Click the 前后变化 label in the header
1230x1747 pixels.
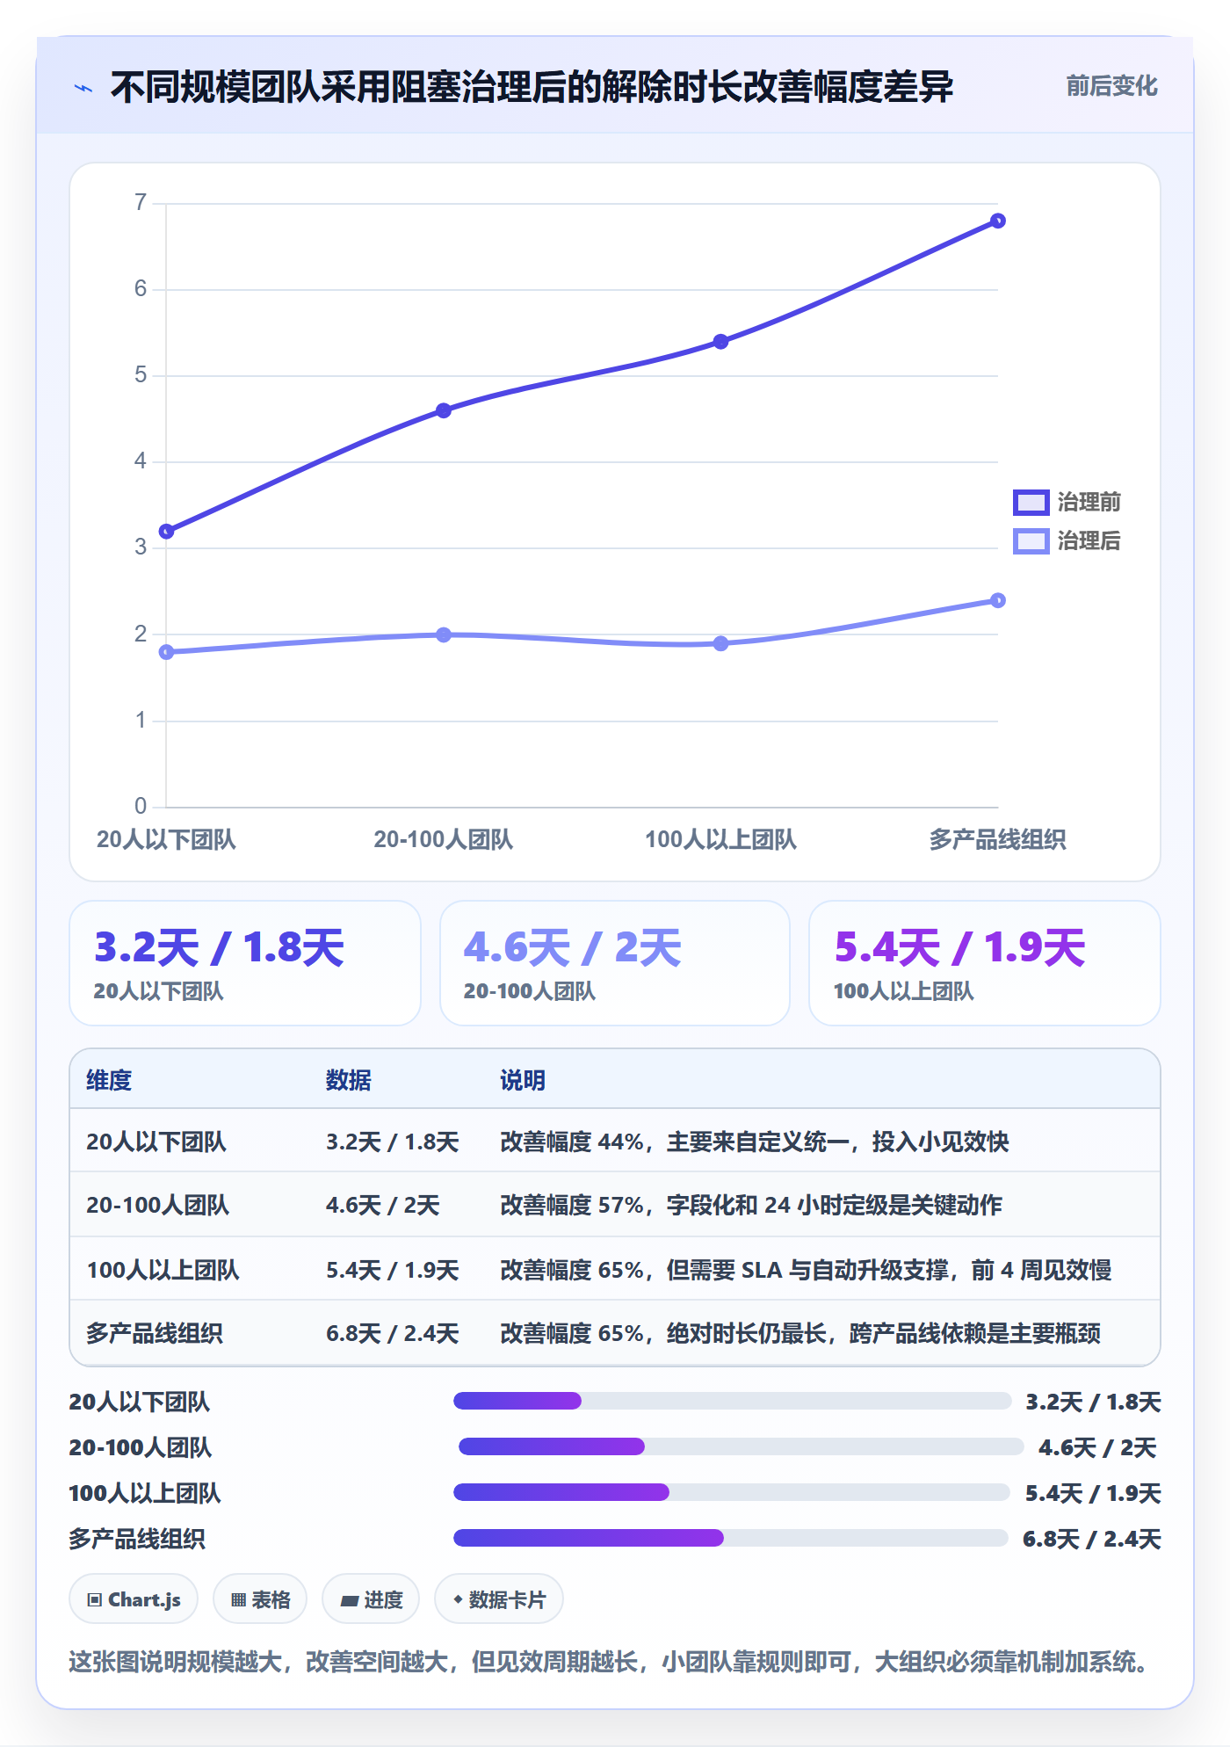1111,86
